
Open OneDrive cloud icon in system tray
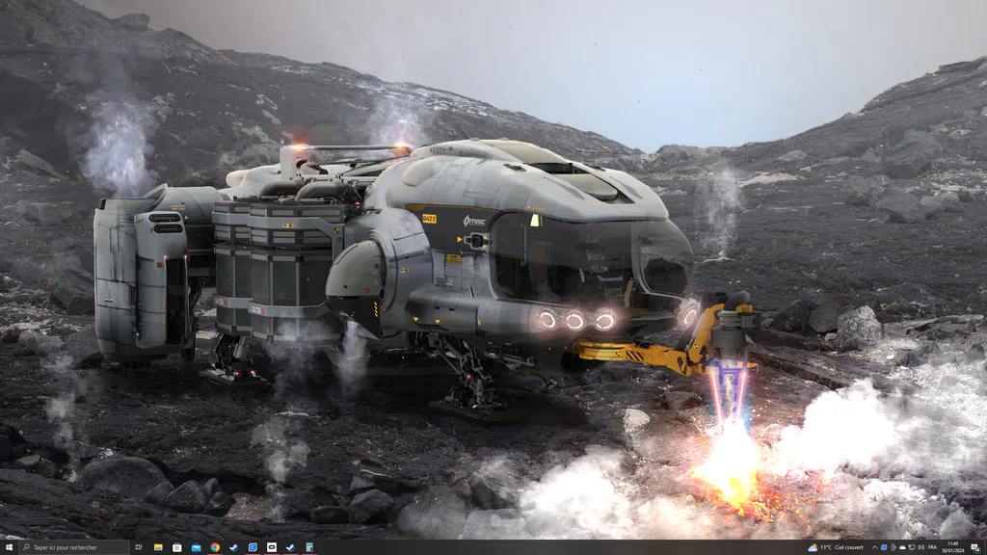coord(902,547)
